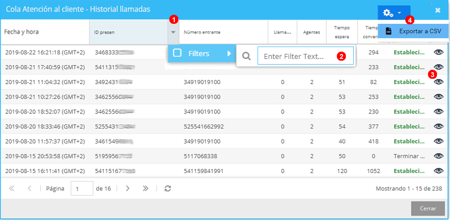Screen dimensions: 450x220
Task: Click the Cerrar button
Action: tap(428, 209)
